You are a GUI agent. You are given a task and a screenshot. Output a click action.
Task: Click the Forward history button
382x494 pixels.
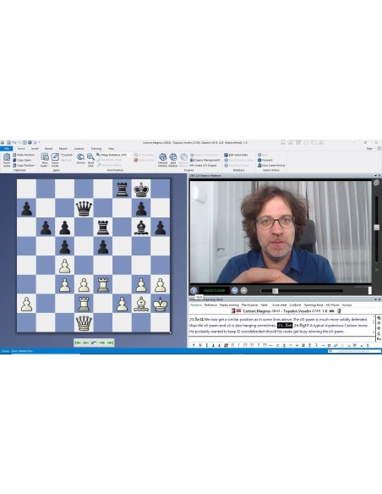click(265, 160)
